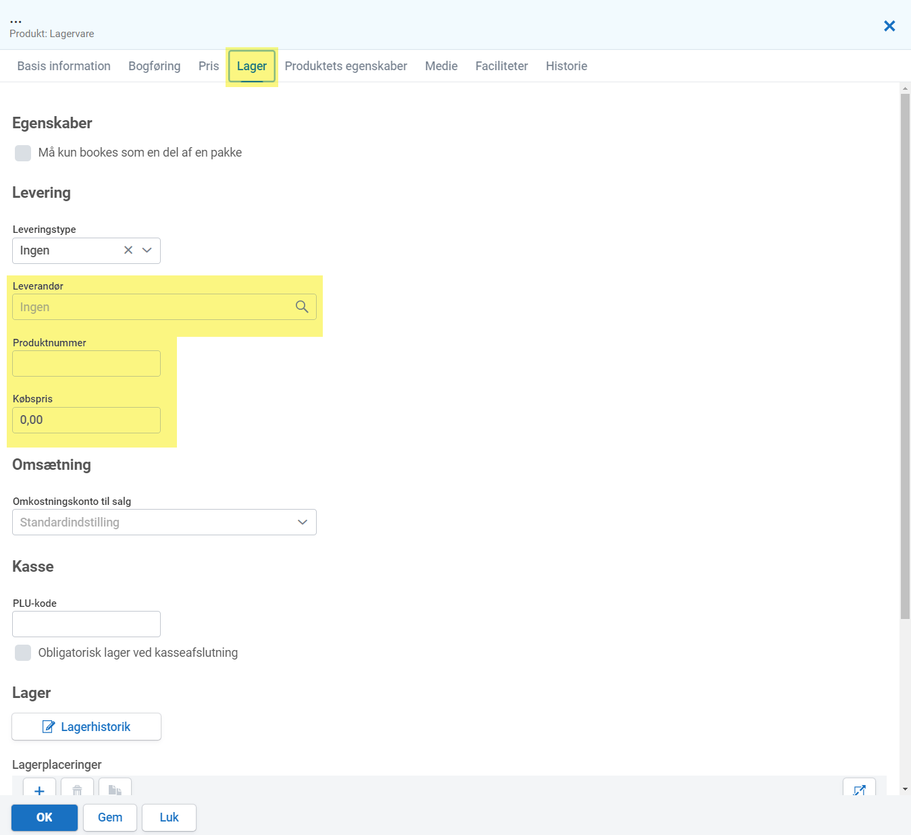Click the Leveringstype 'Ingen' selected value

35,250
